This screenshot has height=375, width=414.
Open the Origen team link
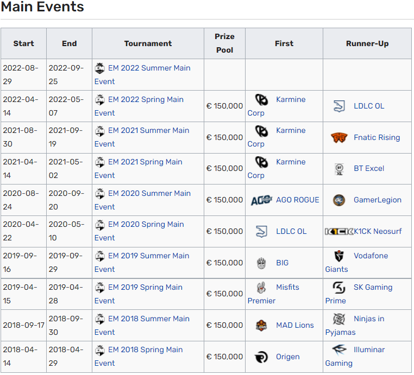coord(288,357)
